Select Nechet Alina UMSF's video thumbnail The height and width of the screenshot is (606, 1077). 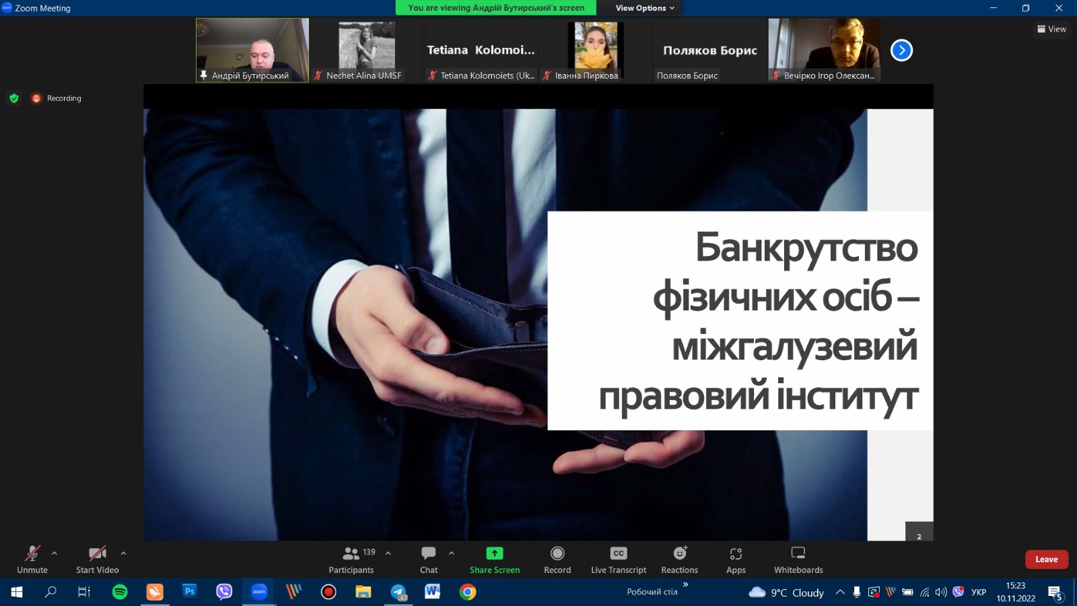coord(367,50)
